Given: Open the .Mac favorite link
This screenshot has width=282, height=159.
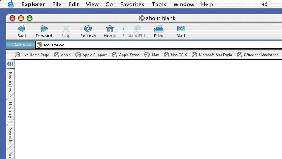Looking at the screenshot, I should (152, 55).
